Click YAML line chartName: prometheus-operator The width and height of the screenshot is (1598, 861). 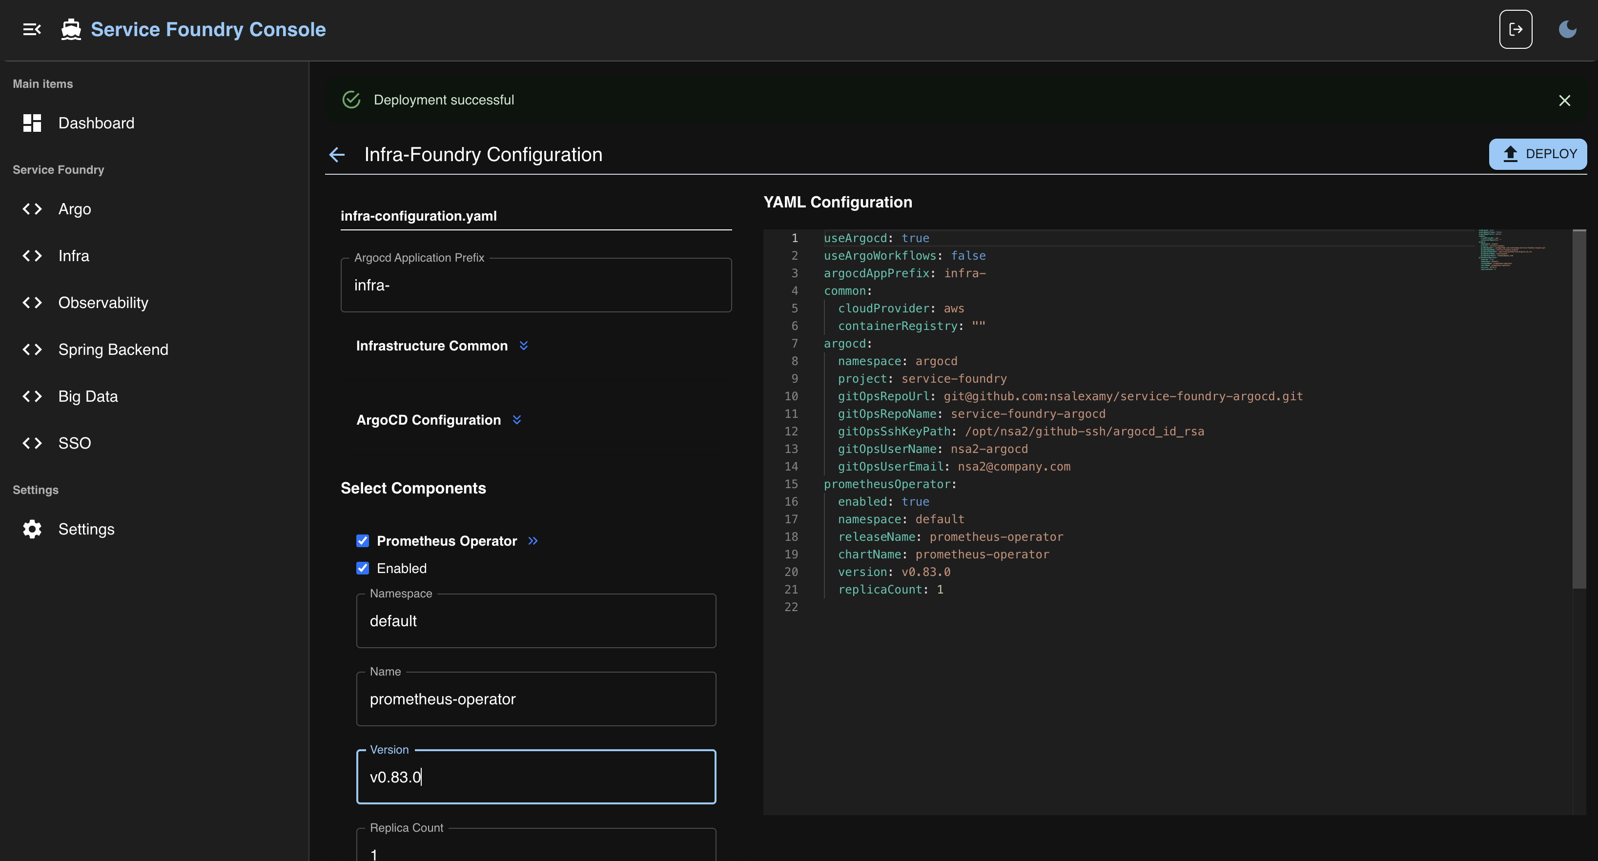pos(943,554)
